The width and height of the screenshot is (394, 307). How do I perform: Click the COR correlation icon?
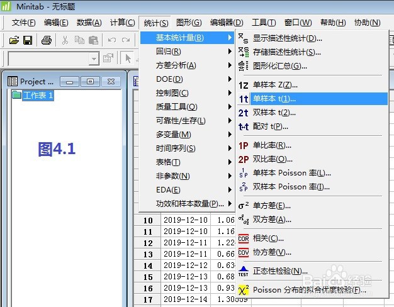(243, 238)
